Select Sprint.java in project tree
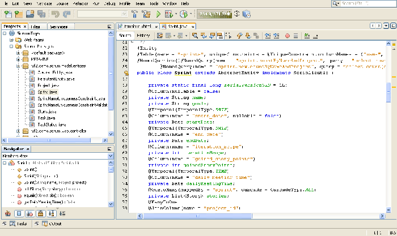The height and width of the screenshot is (236, 397). pyautogui.click(x=47, y=92)
